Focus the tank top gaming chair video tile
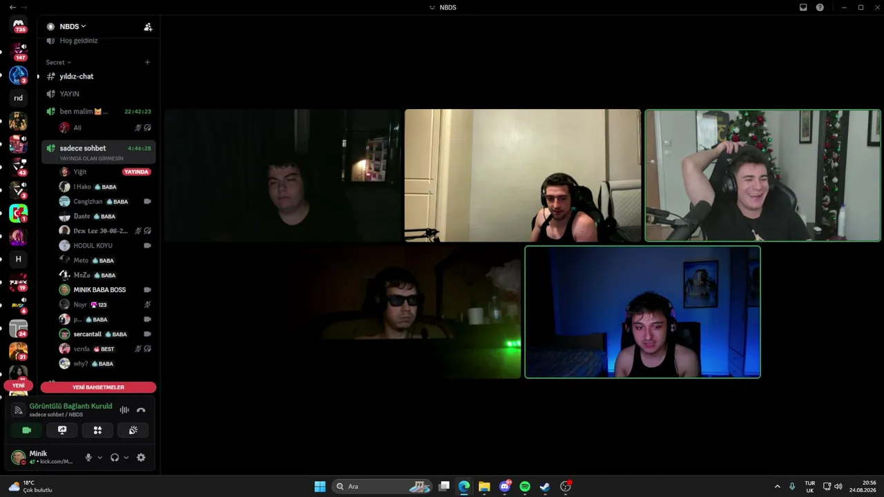 [523, 175]
